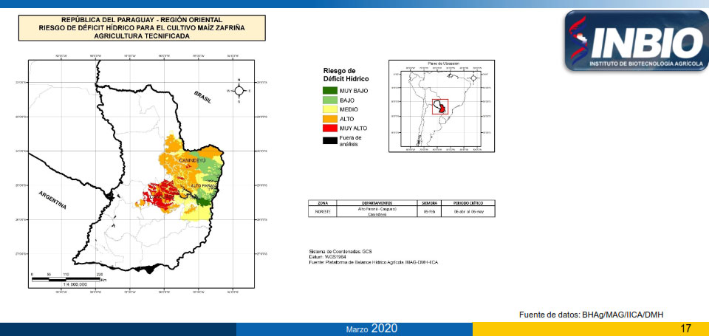Select the MUY ALTO red legend swatch
The height and width of the screenshot is (336, 709).
point(330,128)
